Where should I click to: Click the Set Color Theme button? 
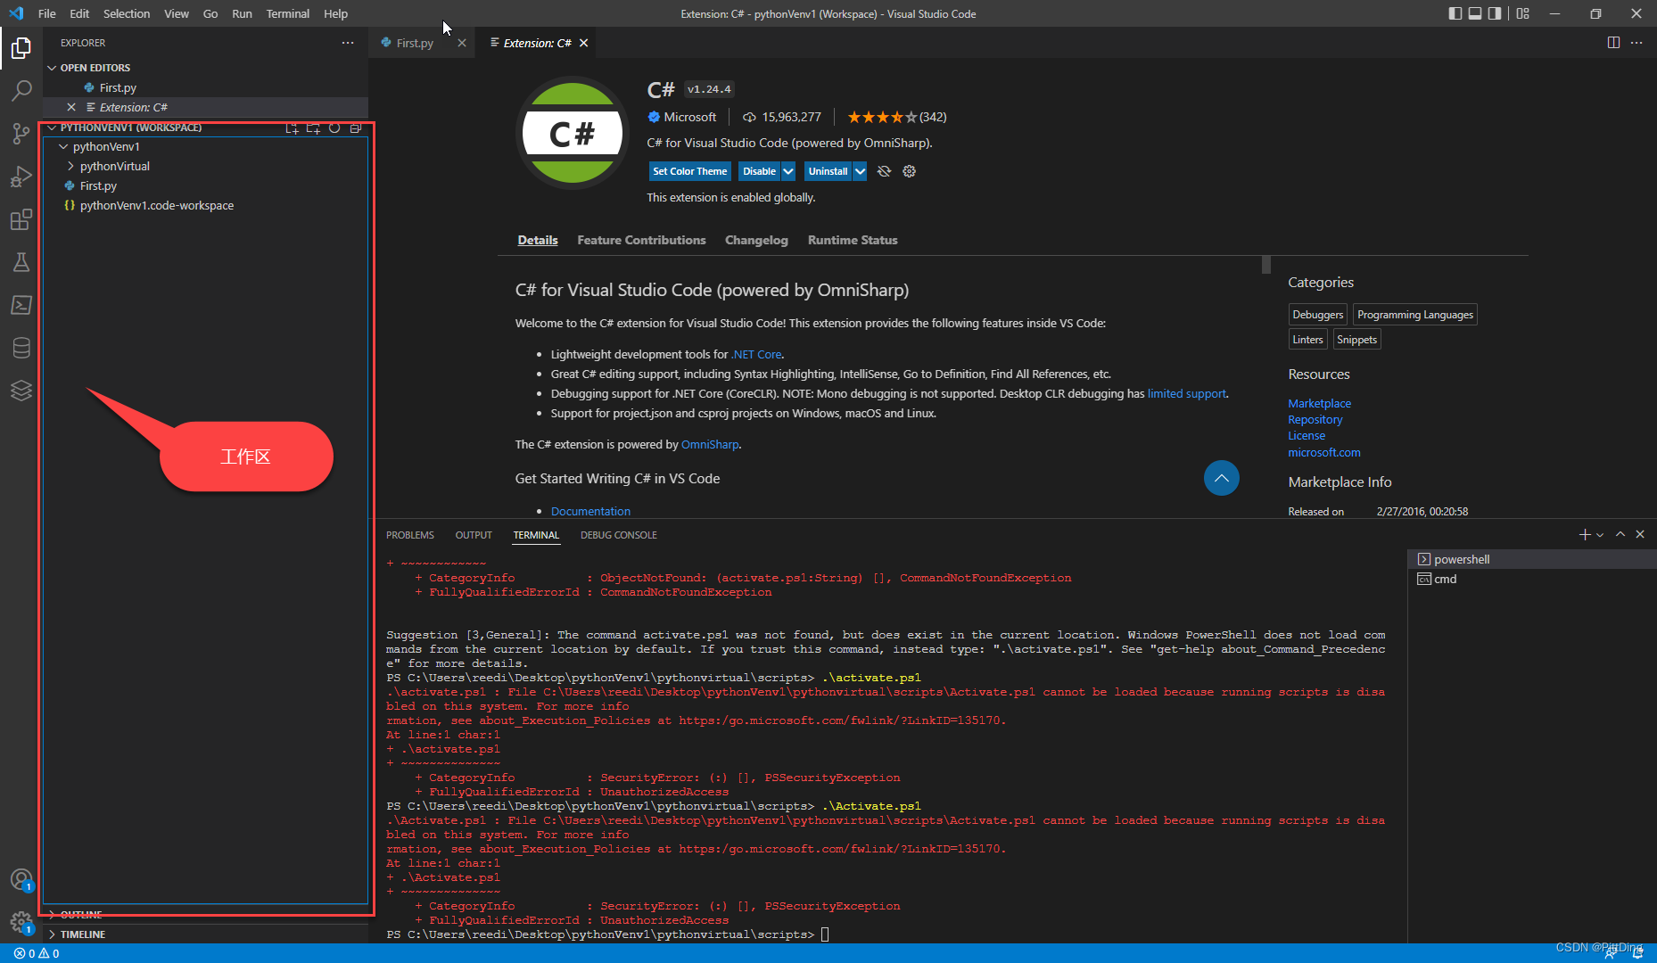[x=690, y=171]
